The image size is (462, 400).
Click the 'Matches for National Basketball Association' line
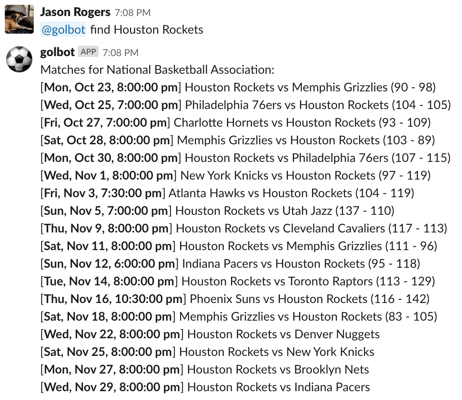pos(158,70)
